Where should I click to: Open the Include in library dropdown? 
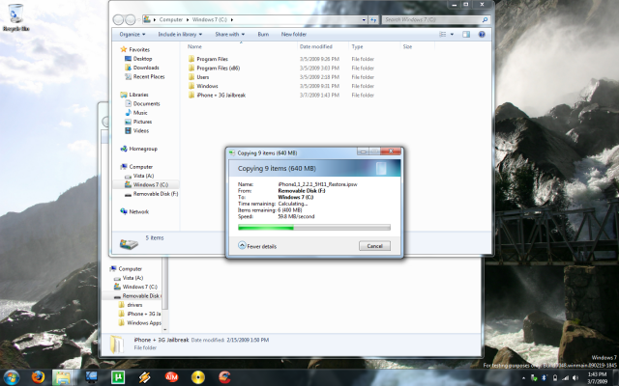(180, 35)
